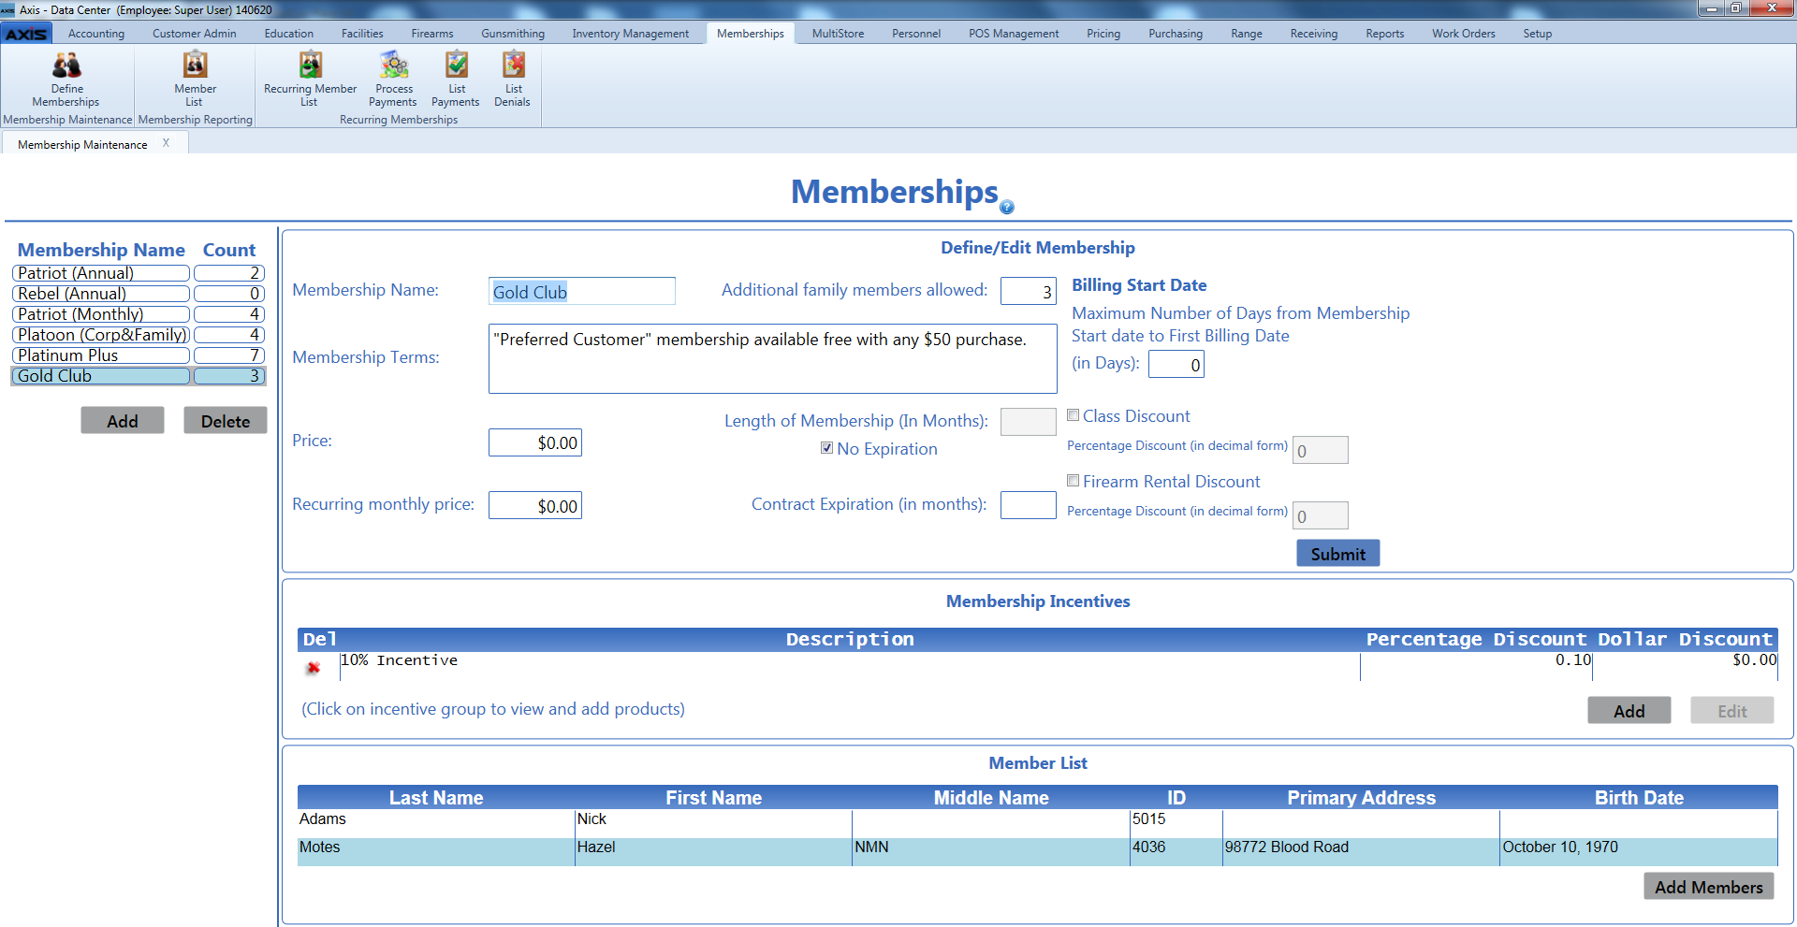Select the Platoon (Corp&Family) membership

101,335
